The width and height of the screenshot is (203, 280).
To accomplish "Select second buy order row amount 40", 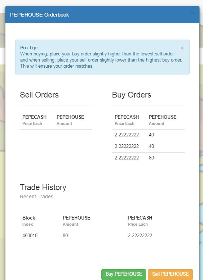I will [151, 146].
